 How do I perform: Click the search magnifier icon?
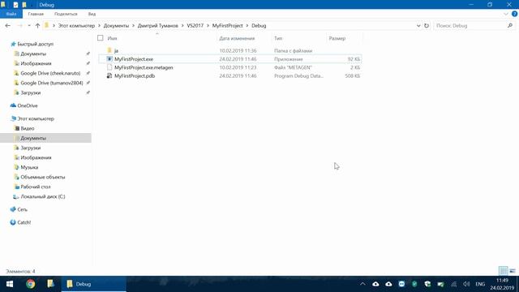point(510,25)
